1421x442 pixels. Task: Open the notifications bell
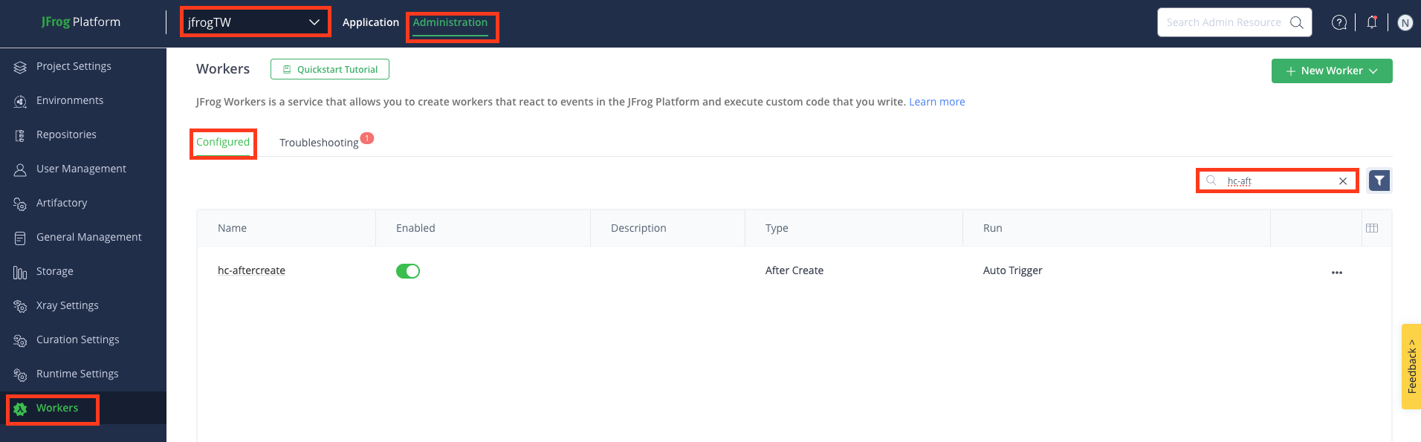click(x=1371, y=22)
